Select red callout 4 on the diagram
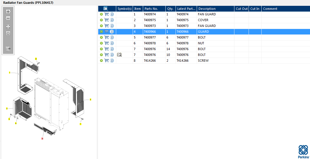Image resolution: width=310 pixels, height=159 pixels. pos(42,138)
